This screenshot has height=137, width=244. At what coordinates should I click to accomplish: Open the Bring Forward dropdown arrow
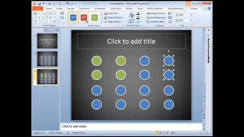[165, 13]
